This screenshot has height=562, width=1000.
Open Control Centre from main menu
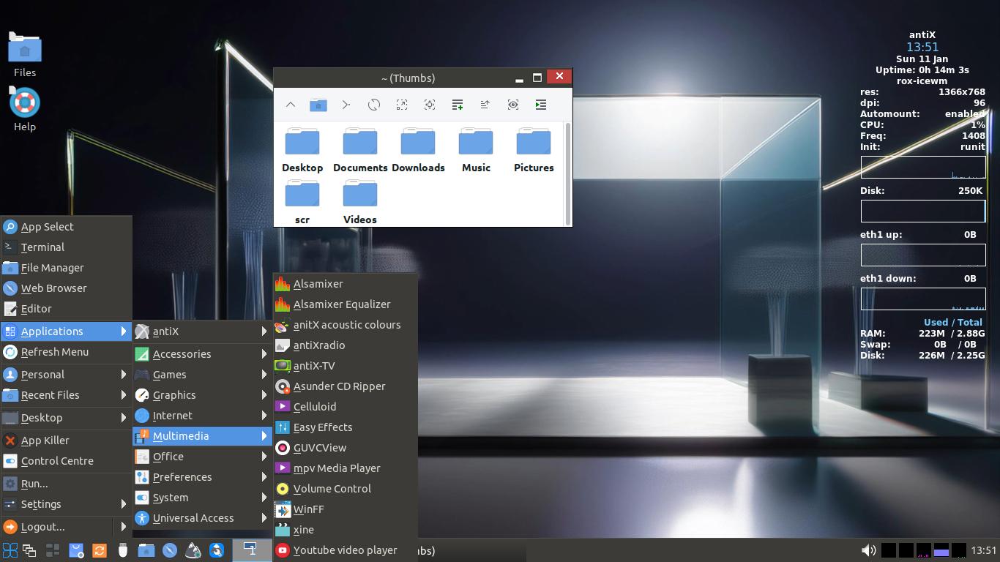57,461
